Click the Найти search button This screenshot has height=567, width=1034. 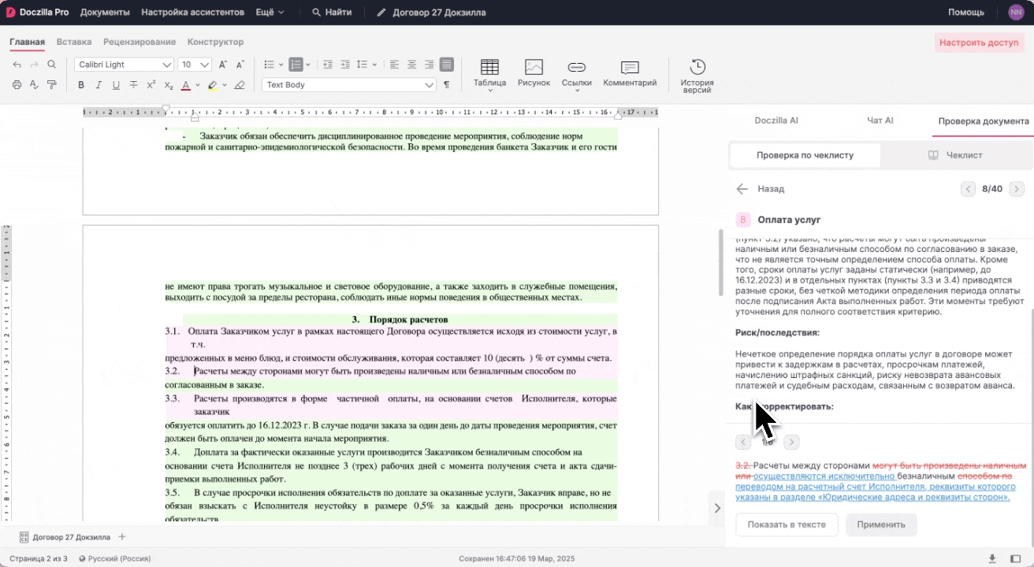pyautogui.click(x=332, y=13)
